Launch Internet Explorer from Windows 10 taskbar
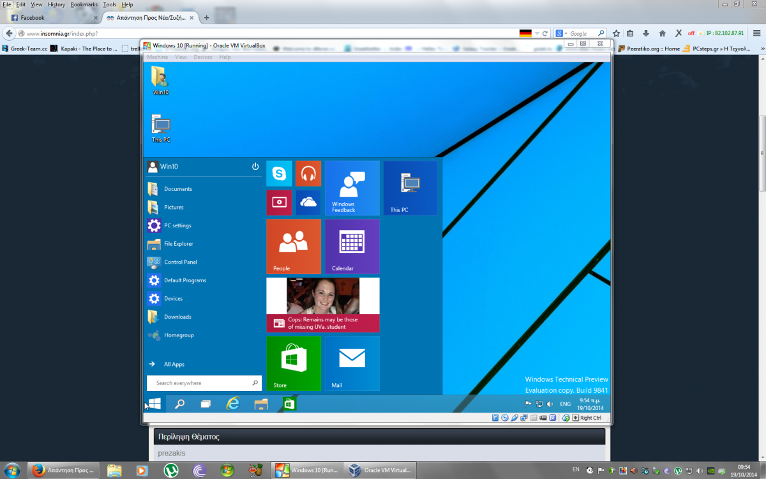This screenshot has height=479, width=766. click(x=233, y=404)
